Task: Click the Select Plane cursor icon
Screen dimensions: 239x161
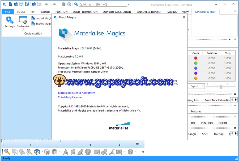Action: (x=73, y=152)
